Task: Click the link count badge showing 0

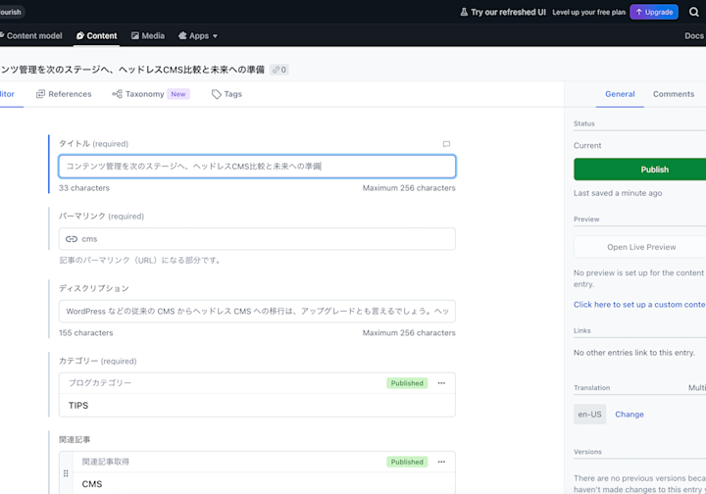Action: (x=279, y=70)
